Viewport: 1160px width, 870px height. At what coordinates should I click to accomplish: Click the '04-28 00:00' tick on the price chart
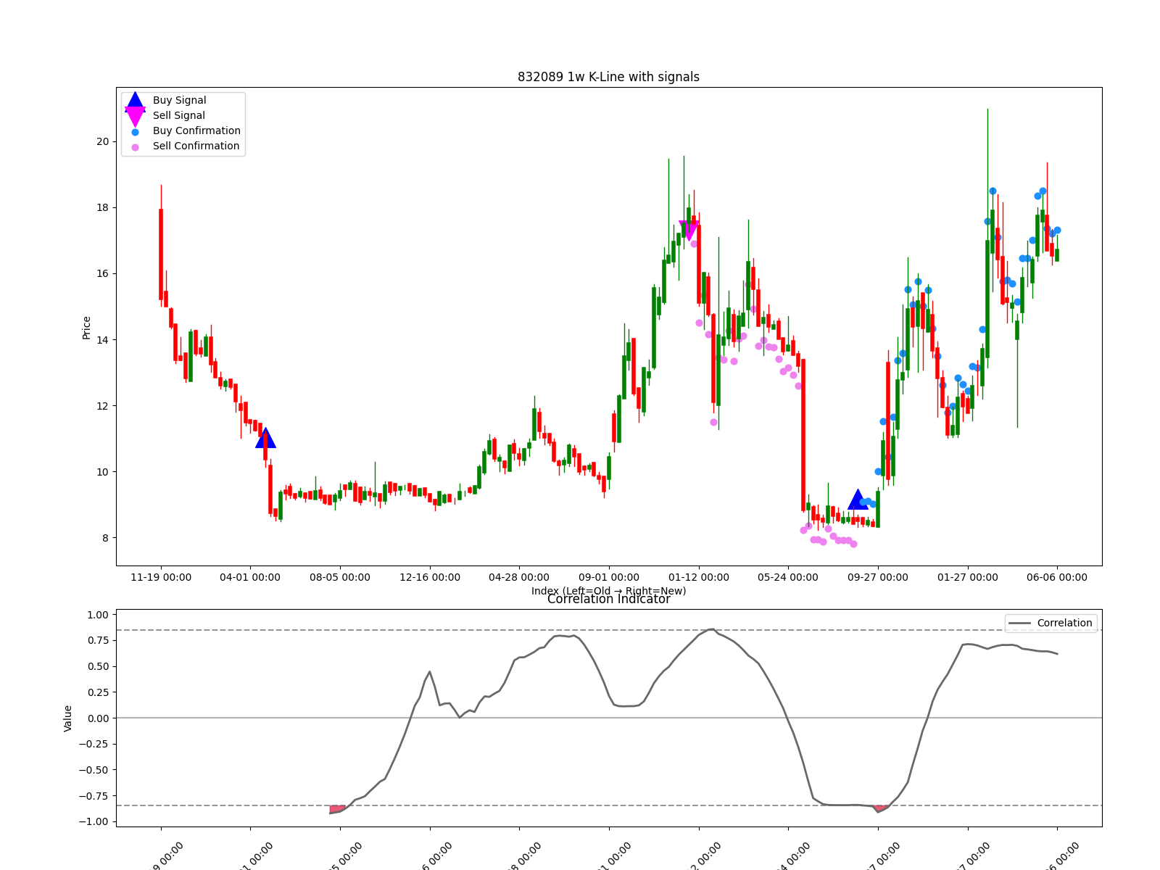tap(519, 578)
